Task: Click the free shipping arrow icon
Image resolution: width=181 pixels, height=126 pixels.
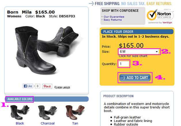Action: [x=91, y=3]
